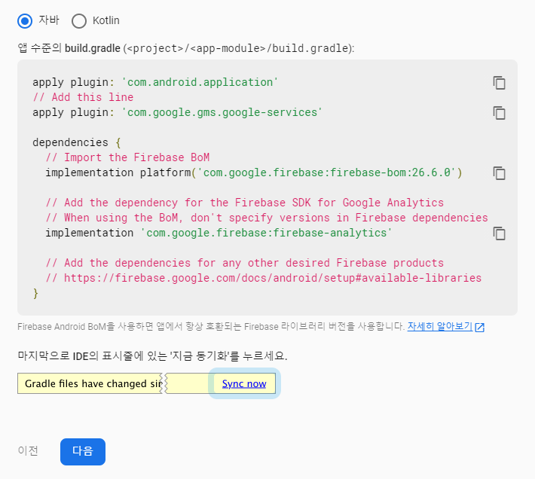
Task: Open external link icon beside 자세히 알아보기
Action: click(x=480, y=328)
